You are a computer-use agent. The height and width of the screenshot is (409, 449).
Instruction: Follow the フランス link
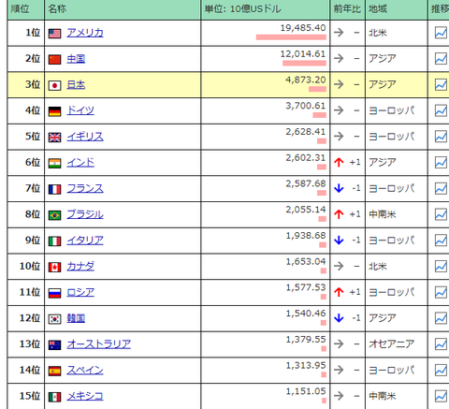point(85,188)
